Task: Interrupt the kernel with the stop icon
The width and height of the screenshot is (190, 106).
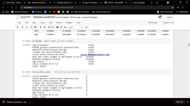Action: point(57,27)
